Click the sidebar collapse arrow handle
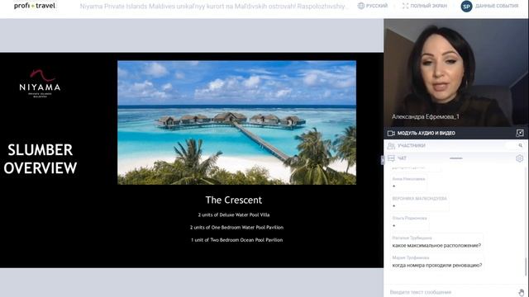Image resolution: width=529 pixels, height=297 pixels. click(382, 160)
